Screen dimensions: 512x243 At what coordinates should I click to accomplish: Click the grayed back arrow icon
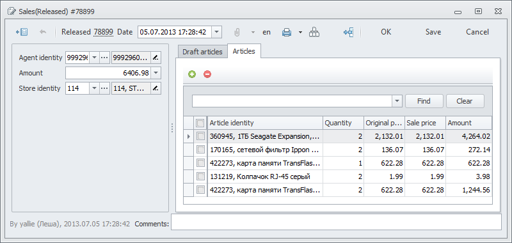(43, 32)
